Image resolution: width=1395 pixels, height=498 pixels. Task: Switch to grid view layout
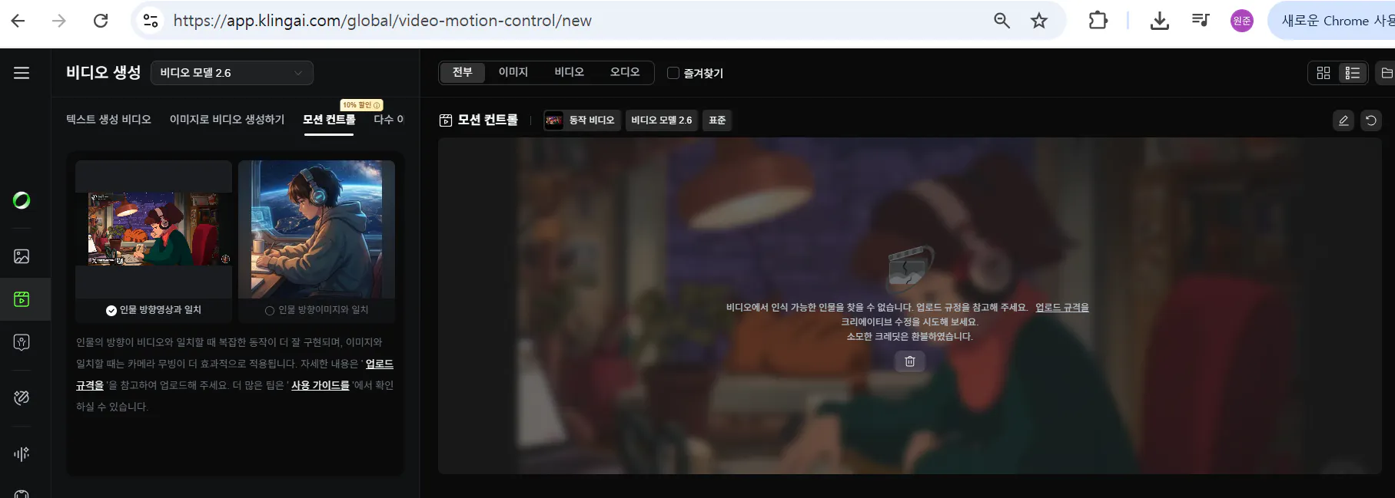1324,73
